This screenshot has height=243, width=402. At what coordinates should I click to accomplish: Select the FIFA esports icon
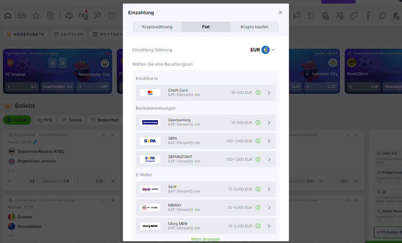point(83,15)
